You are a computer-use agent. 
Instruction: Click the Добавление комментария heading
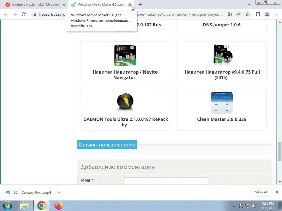tap(118, 167)
